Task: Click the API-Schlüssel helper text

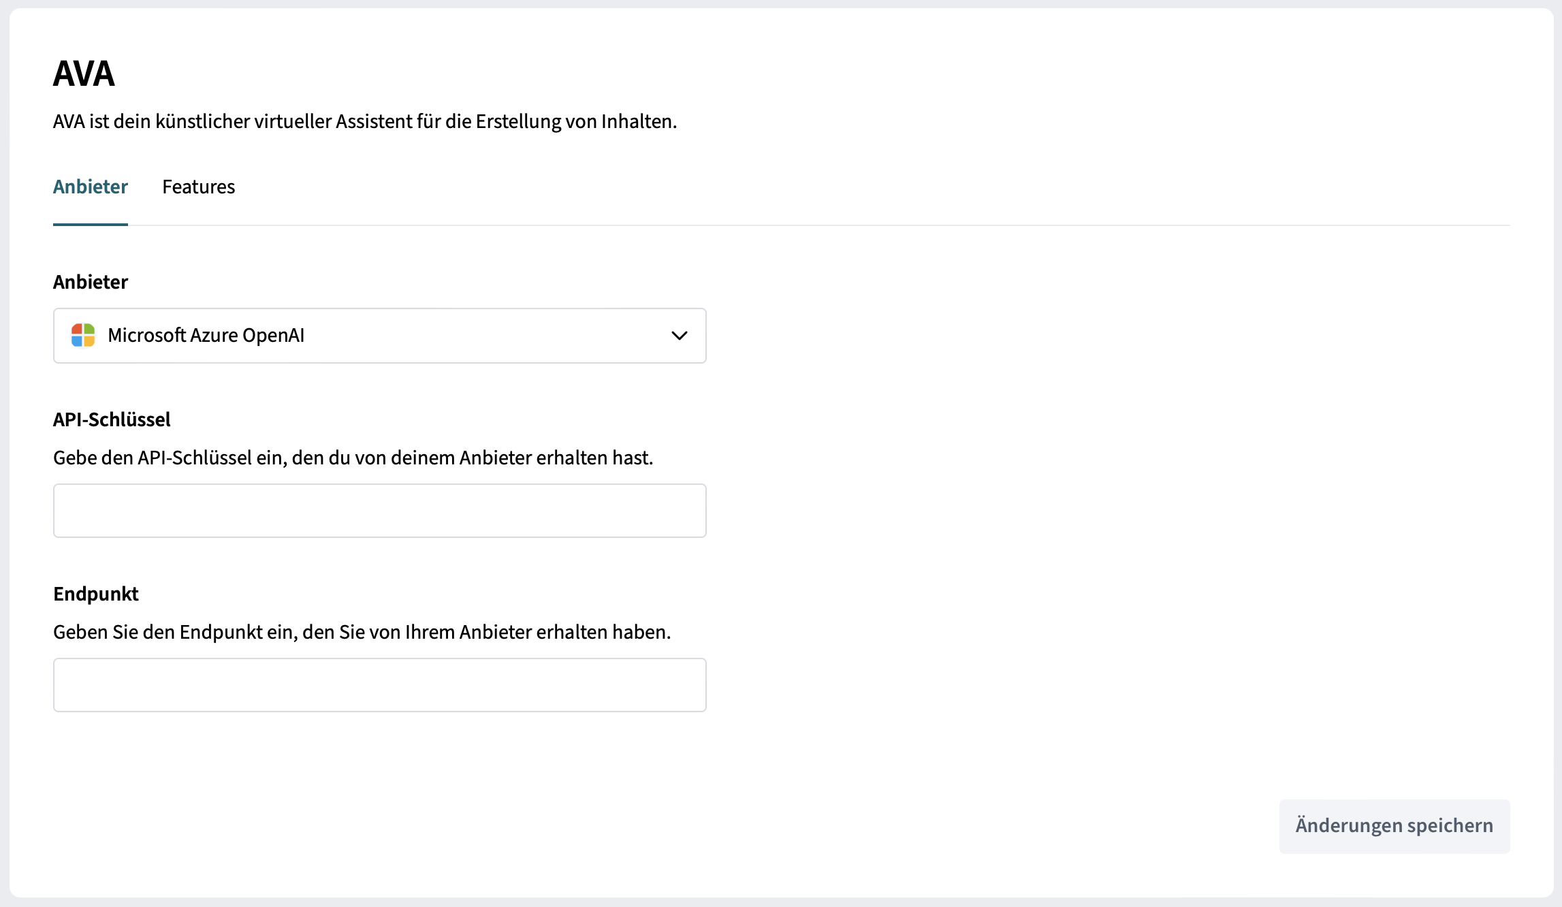Action: pos(353,458)
